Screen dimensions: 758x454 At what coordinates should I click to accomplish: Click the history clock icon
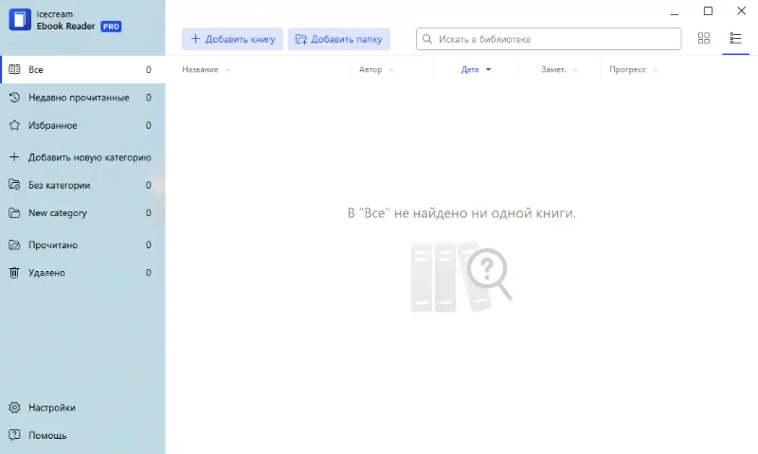click(14, 98)
